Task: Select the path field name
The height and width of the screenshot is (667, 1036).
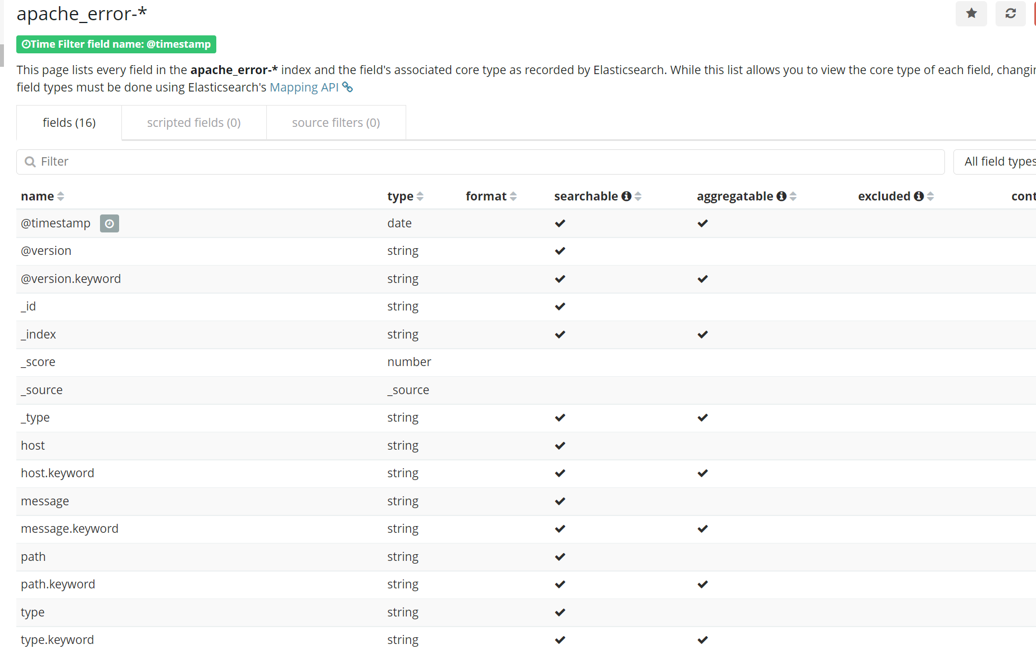Action: click(x=33, y=557)
